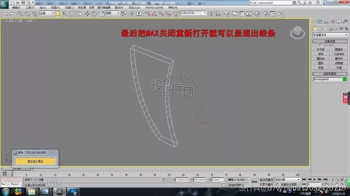Toggle 自动关键点 Auto Key animation mode
This screenshot has height=196, width=350.
pos(267,179)
